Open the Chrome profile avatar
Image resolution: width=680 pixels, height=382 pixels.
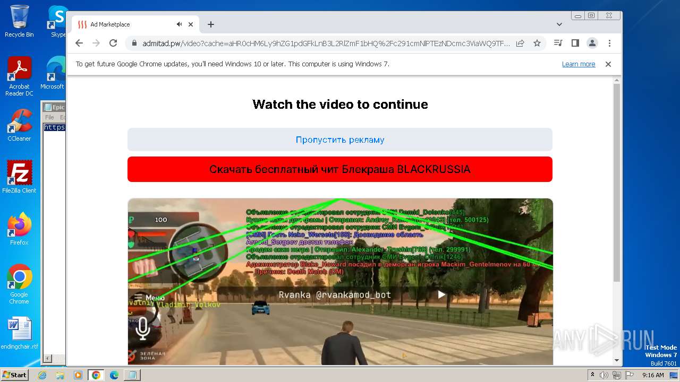pos(592,43)
